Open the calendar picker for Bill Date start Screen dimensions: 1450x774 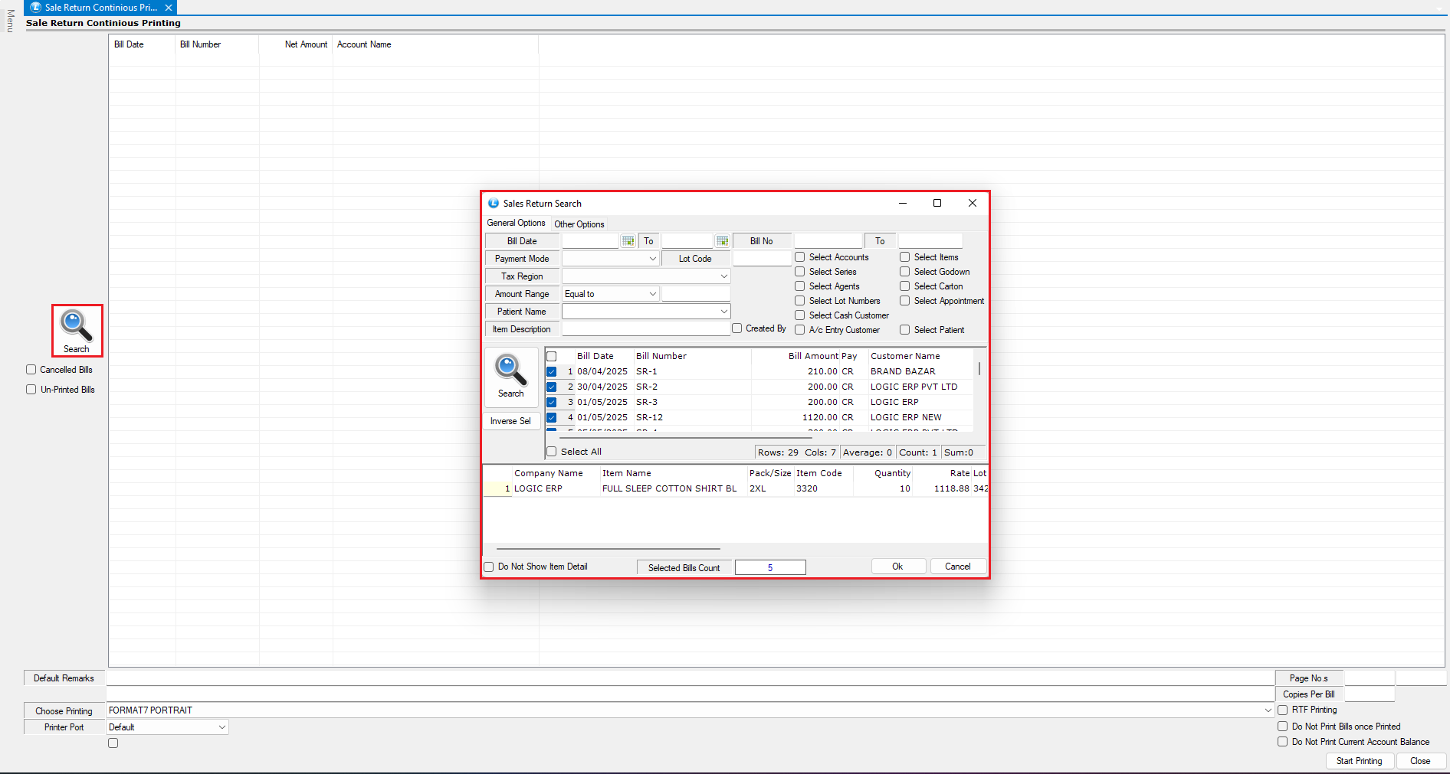[628, 241]
